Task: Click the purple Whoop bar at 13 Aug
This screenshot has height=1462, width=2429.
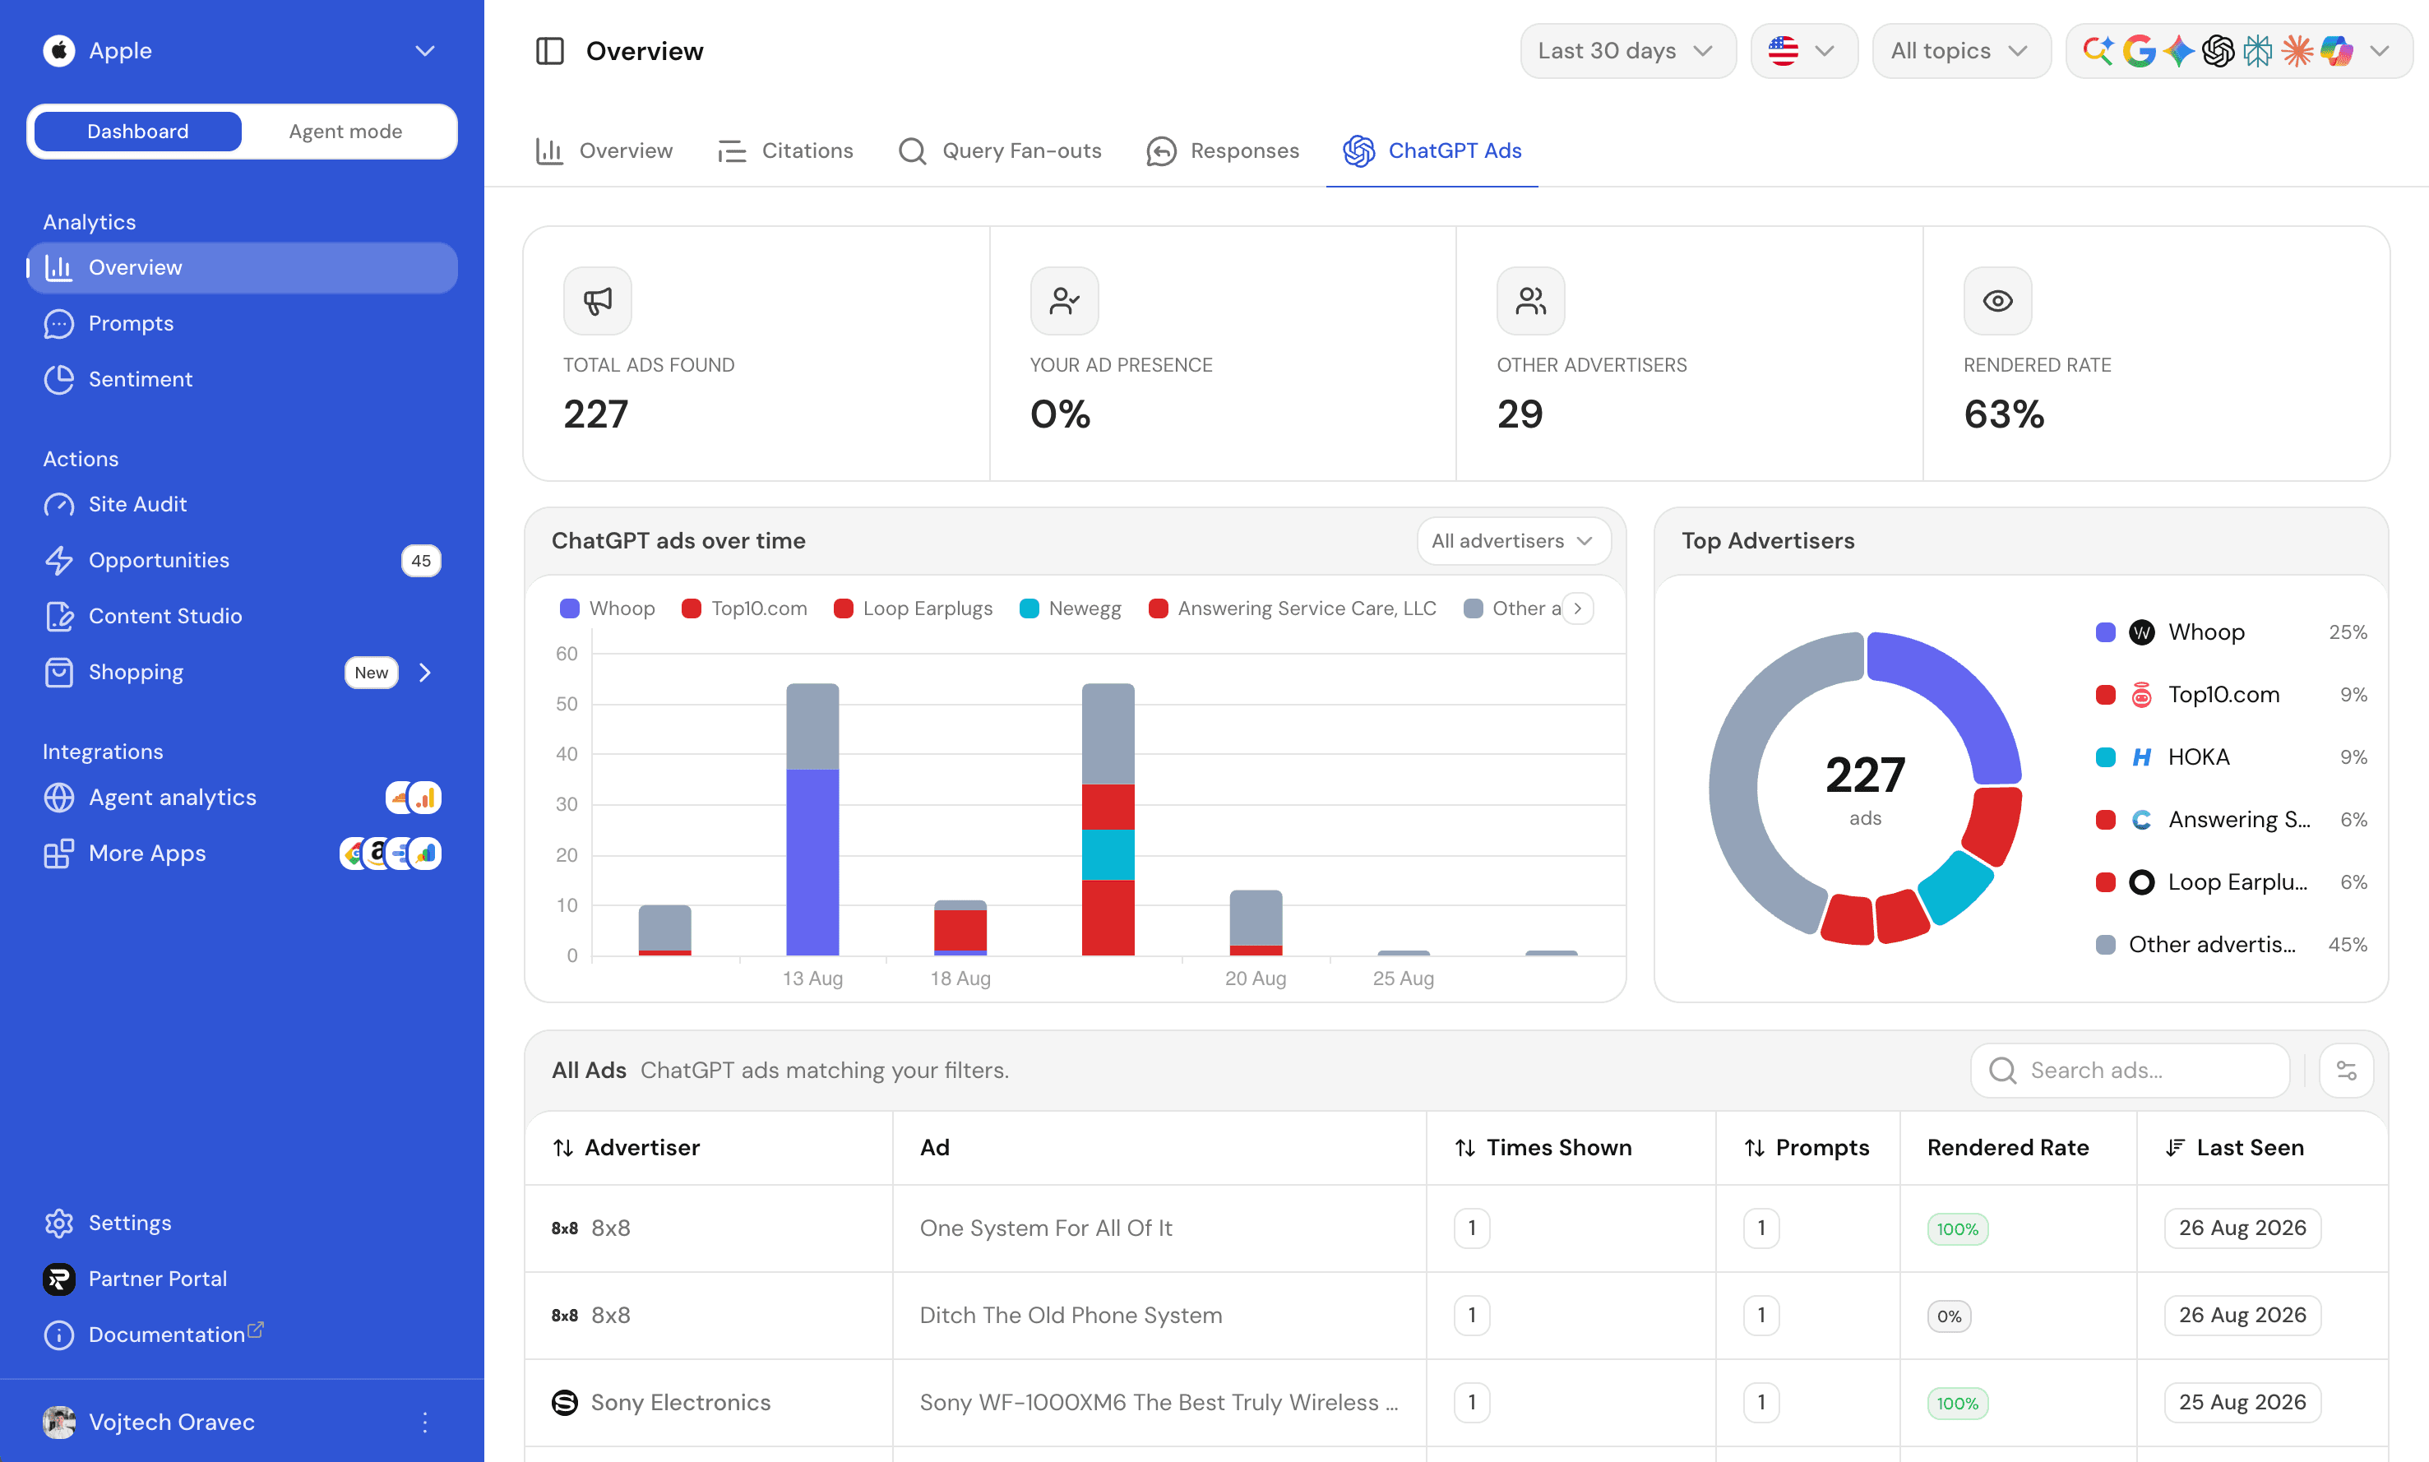Action: click(x=812, y=862)
